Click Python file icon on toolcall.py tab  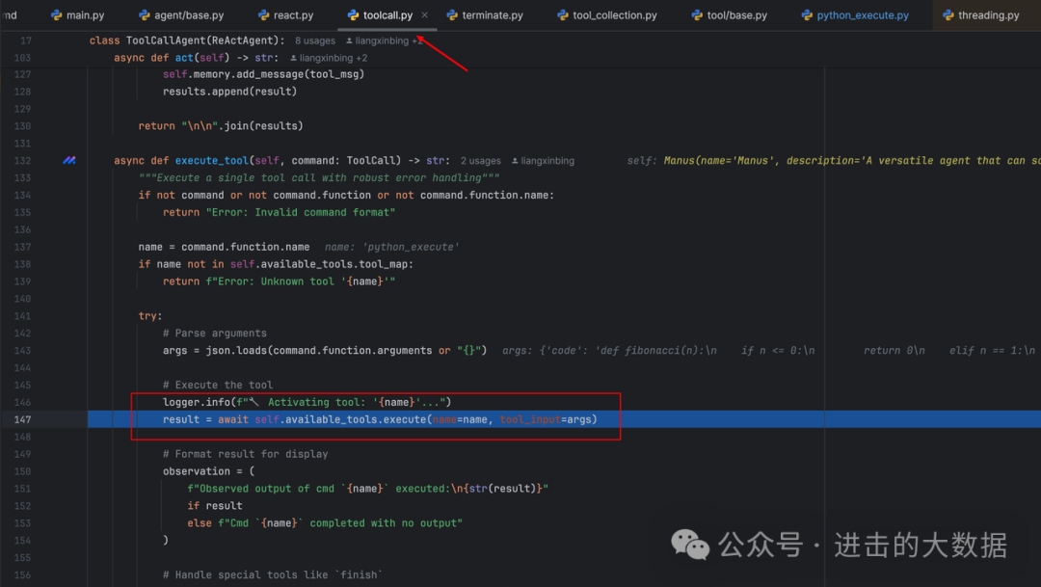[353, 14]
